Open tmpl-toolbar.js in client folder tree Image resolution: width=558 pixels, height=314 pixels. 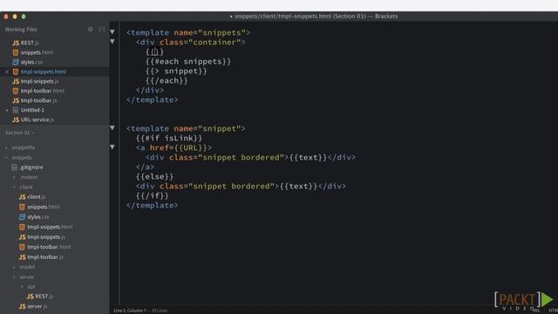[45, 256]
